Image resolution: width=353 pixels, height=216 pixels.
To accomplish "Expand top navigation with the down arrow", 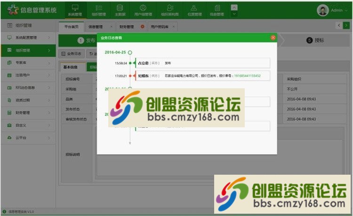I will tap(234, 14).
